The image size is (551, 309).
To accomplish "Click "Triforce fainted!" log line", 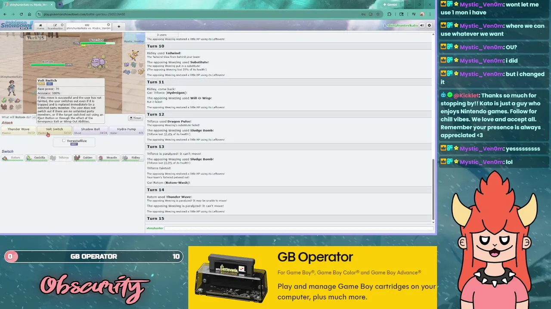I will click(159, 168).
